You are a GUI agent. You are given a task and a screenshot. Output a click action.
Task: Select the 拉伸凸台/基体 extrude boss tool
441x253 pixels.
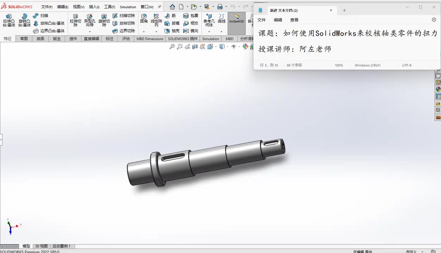pos(9,20)
